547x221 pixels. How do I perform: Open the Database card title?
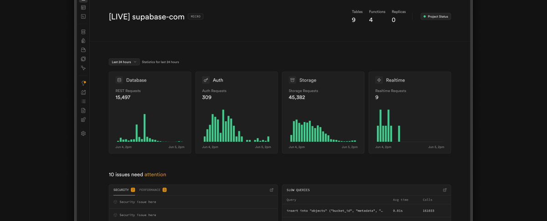tap(136, 80)
